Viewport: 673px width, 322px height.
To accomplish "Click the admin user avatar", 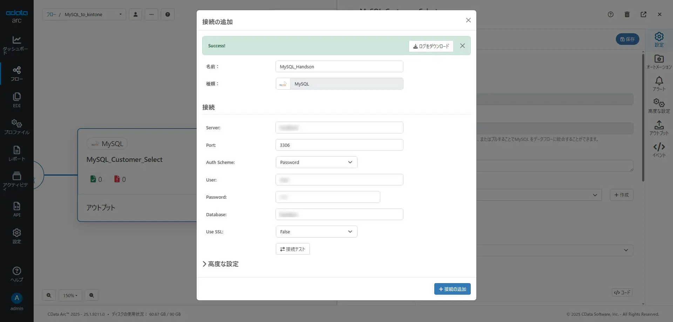I will tap(16, 298).
